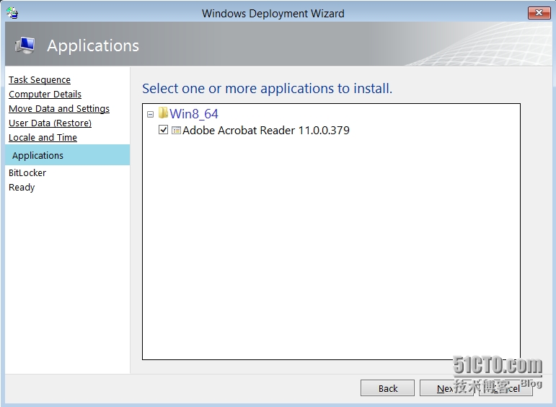Open the Computer Details step
The height and width of the screenshot is (407, 556).
[x=45, y=94]
